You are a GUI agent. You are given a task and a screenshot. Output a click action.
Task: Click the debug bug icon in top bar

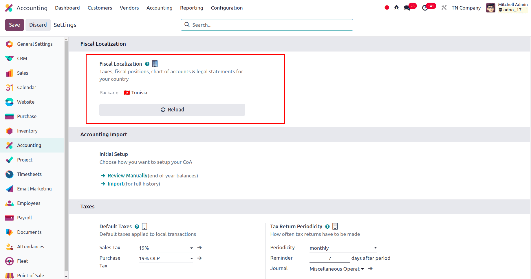point(396,8)
